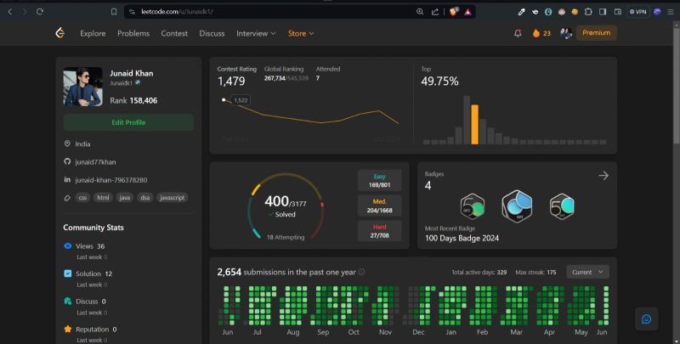This screenshot has width=680, height=344.
Task: Click the Views eye icon
Action: point(68,245)
